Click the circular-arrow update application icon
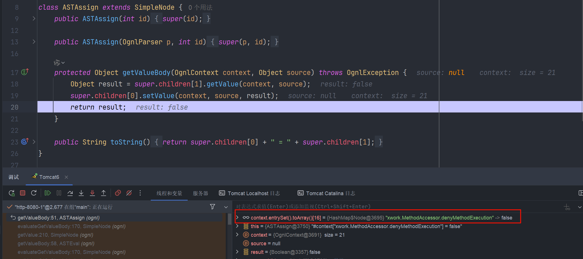 coord(34,193)
